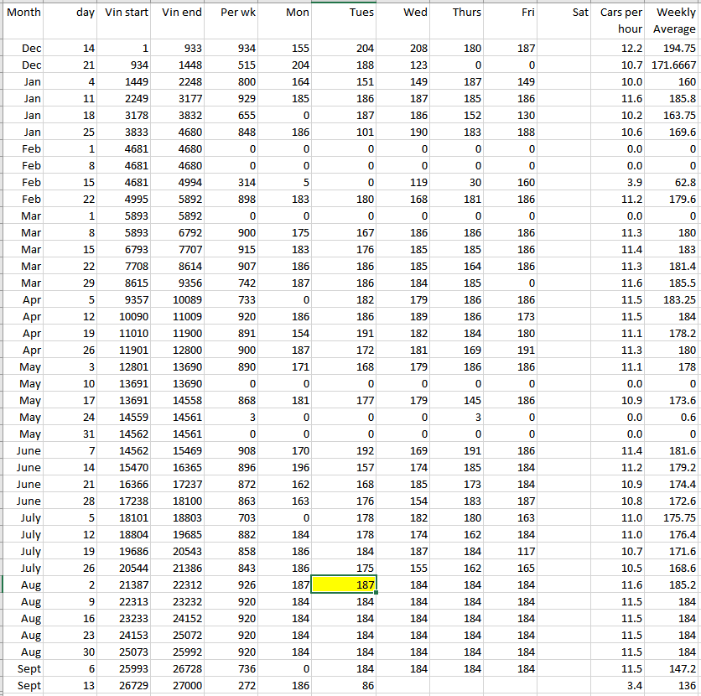701x696 pixels.
Task: Select the cell showing 171.6667
Action: [x=674, y=65]
